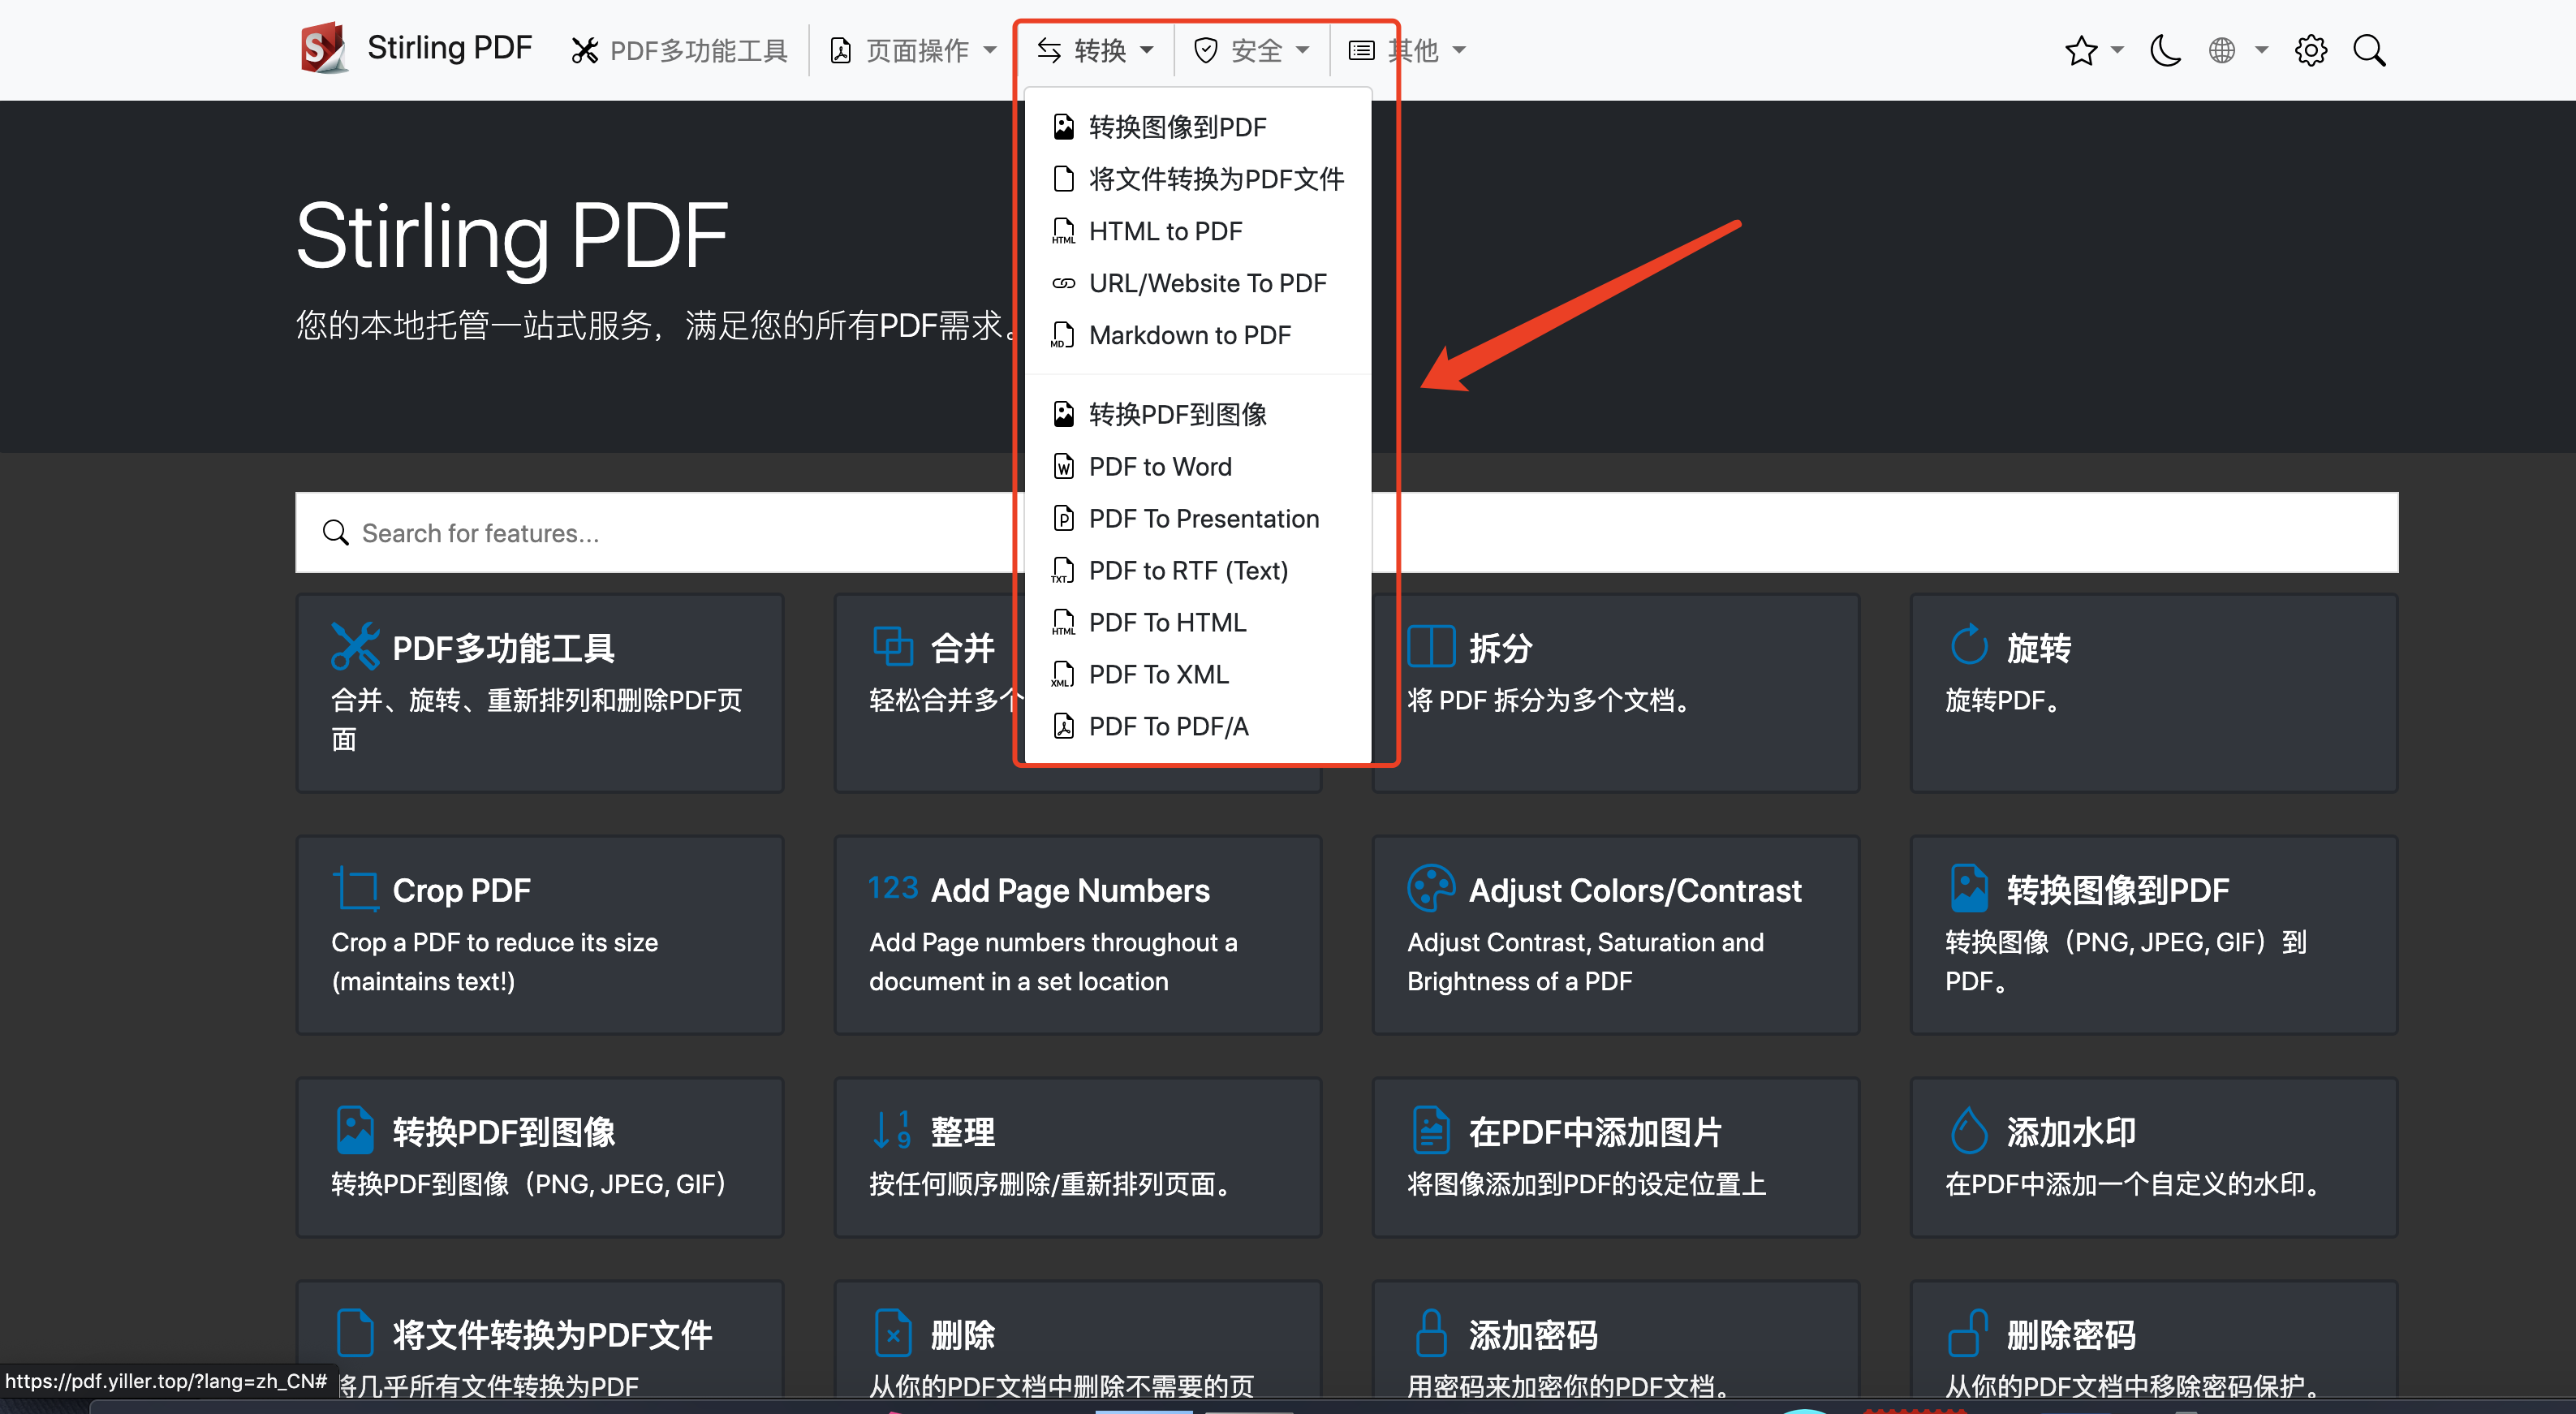
Task: Click the palette icon on Adjust Colors/Contrast
Action: point(1431,888)
